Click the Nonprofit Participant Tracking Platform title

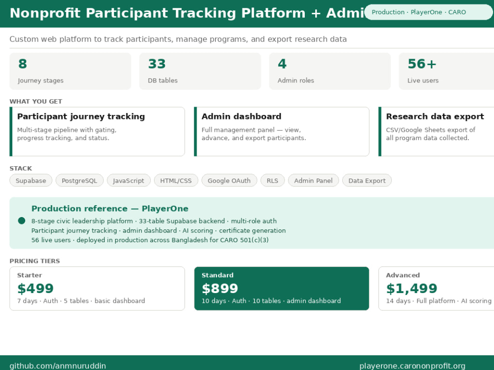[187, 13]
